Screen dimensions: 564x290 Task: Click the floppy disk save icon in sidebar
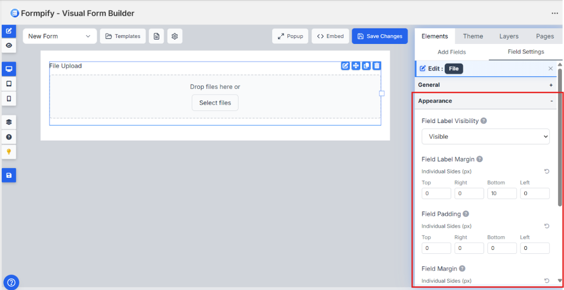(9, 175)
